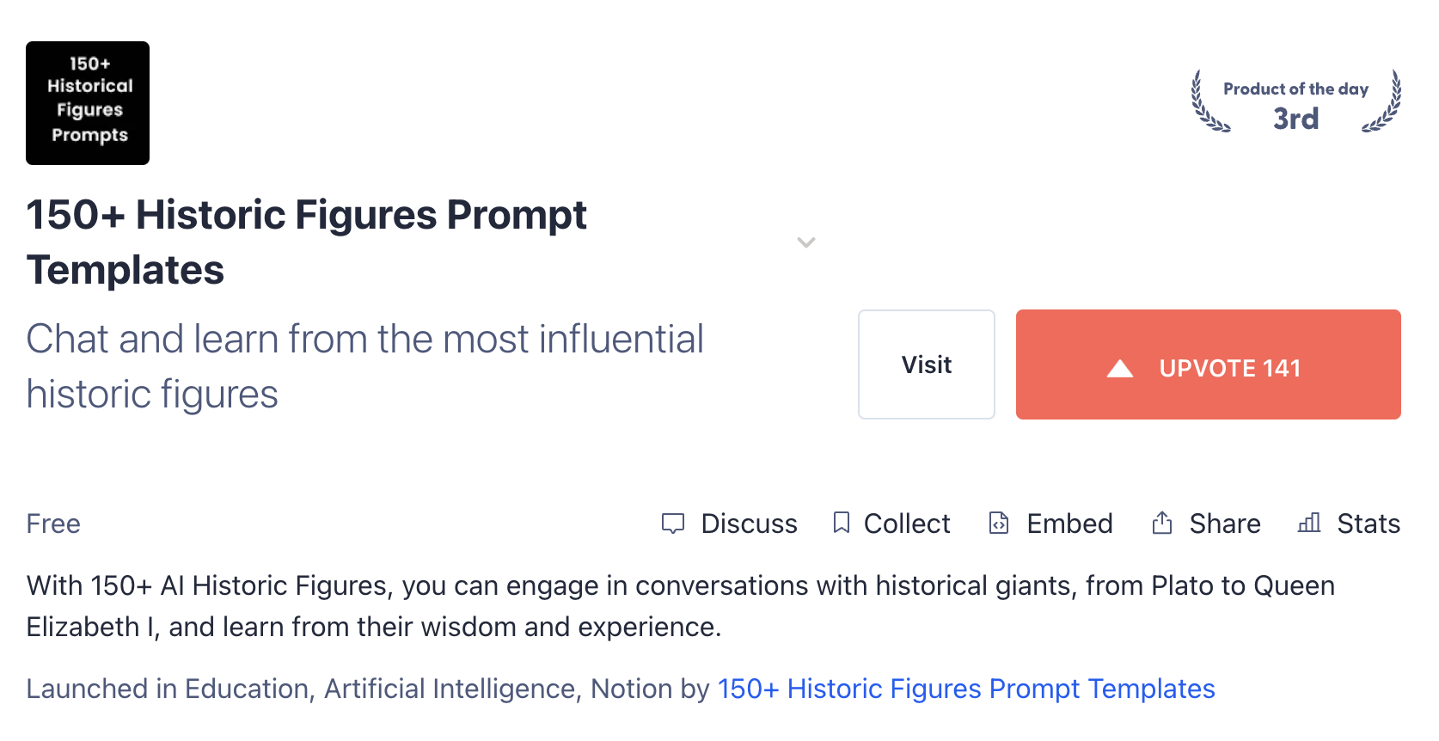Select the Share text label
The height and width of the screenshot is (741, 1439).
(x=1225, y=524)
